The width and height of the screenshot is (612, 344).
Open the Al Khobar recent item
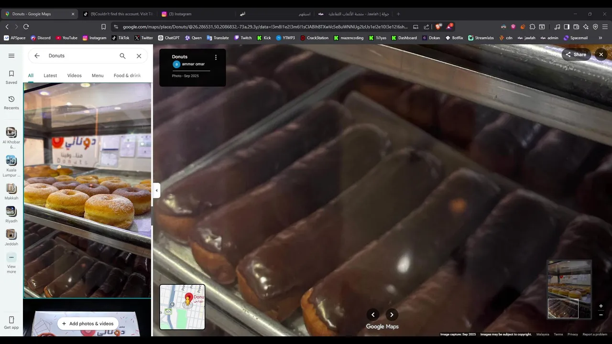[x=11, y=138]
